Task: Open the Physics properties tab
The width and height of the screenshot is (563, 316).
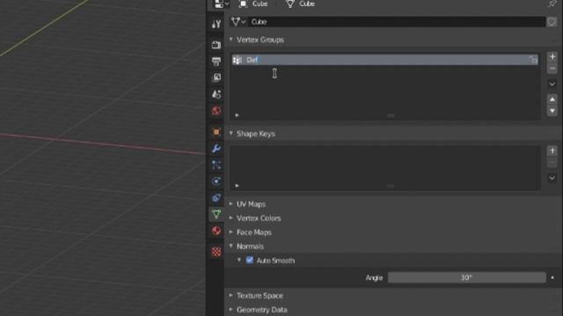Action: click(216, 182)
